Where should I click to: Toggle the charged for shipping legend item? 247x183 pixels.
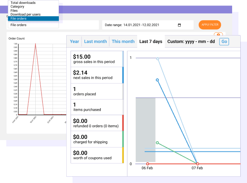click(97, 139)
